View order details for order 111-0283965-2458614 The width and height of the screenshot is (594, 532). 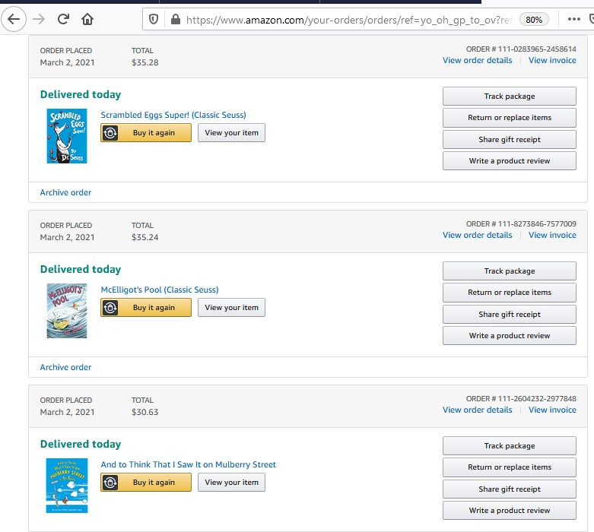point(478,60)
